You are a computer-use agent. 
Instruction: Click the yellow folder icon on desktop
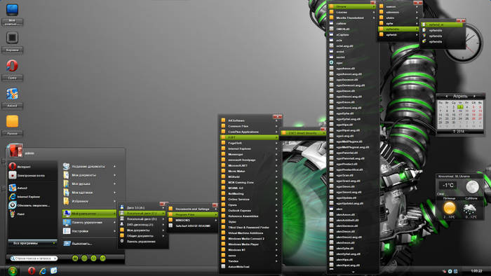tap(12, 121)
